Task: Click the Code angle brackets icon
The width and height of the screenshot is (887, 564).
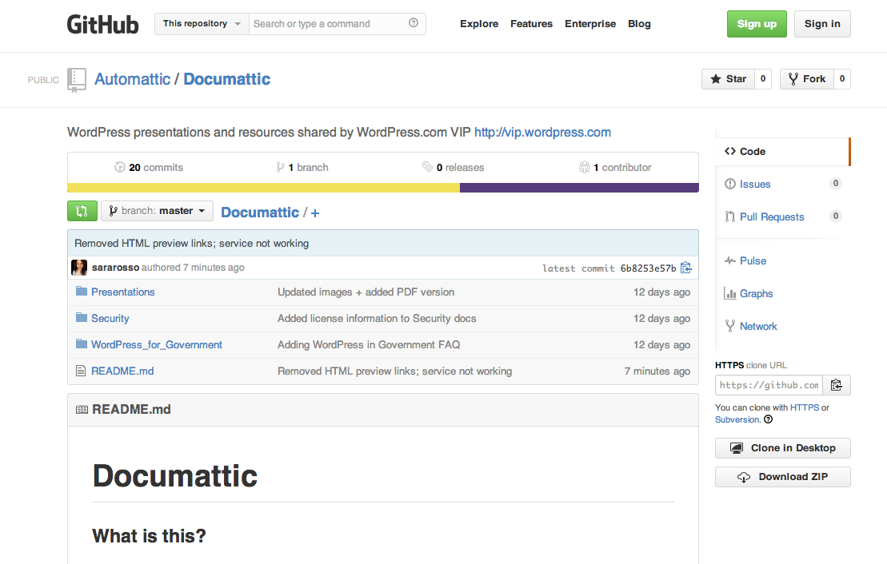Action: pos(729,151)
